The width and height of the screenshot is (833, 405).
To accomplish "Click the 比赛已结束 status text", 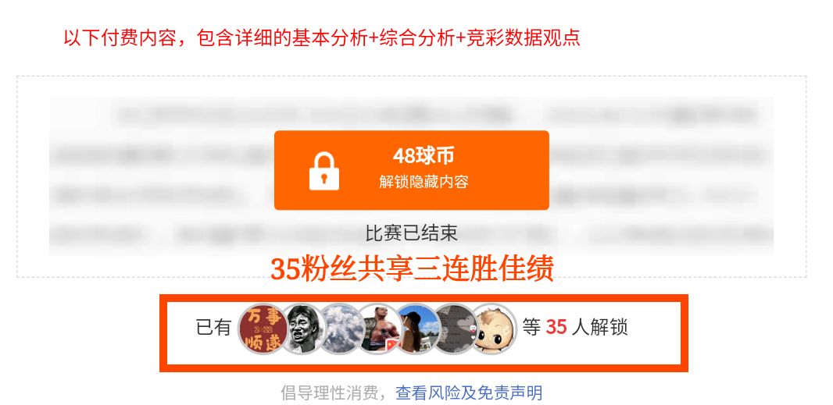I will tap(411, 233).
